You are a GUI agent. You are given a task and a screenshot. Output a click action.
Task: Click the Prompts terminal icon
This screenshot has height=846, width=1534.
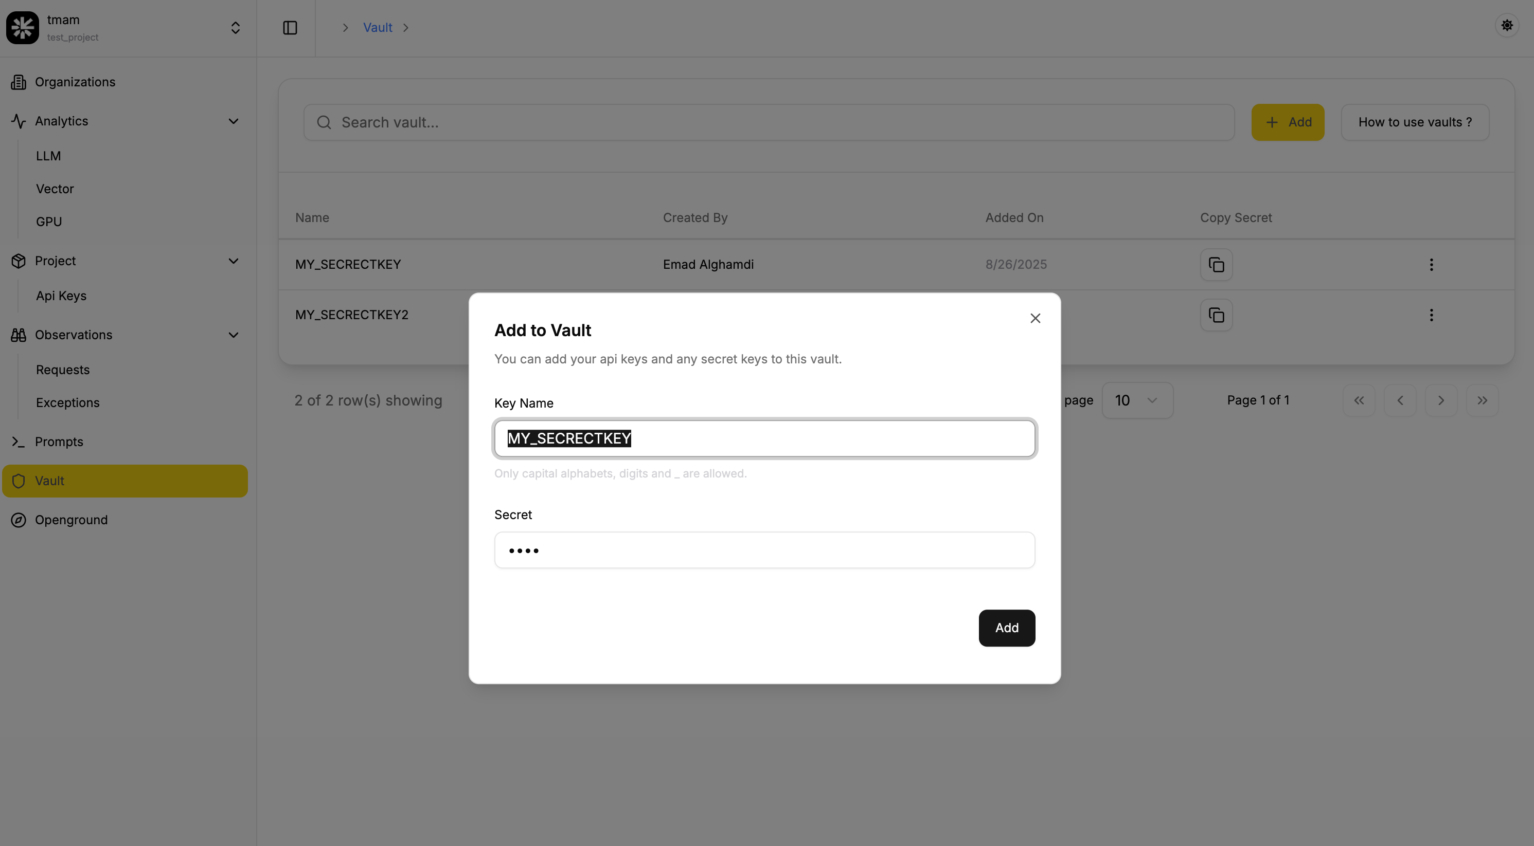coord(19,442)
